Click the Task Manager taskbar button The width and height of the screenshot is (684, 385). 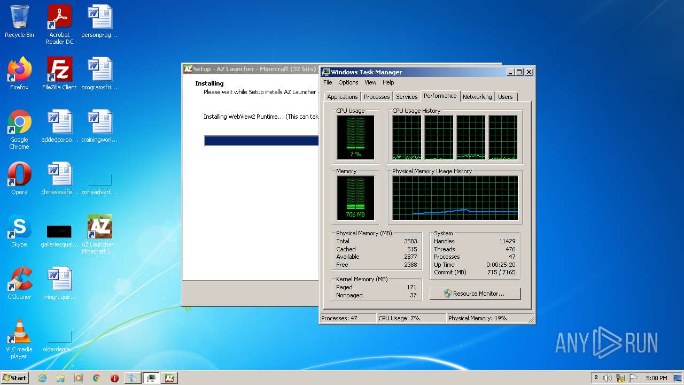(151, 378)
